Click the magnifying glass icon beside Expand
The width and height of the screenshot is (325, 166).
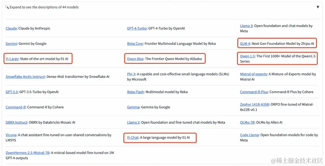(x=7, y=7)
